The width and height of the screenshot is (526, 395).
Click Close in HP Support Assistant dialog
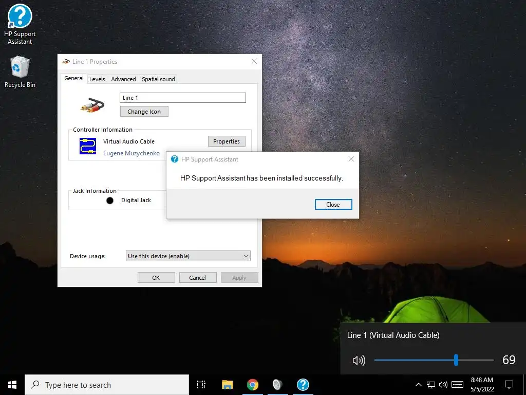pyautogui.click(x=333, y=205)
